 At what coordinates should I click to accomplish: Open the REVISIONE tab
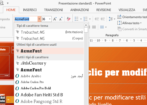(104, 10)
